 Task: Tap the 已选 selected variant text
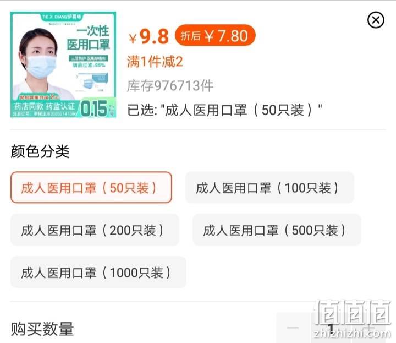click(224, 110)
